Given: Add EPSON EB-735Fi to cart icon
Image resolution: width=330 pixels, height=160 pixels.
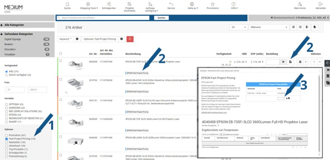Looking at the screenshot, I should coord(283,62).
